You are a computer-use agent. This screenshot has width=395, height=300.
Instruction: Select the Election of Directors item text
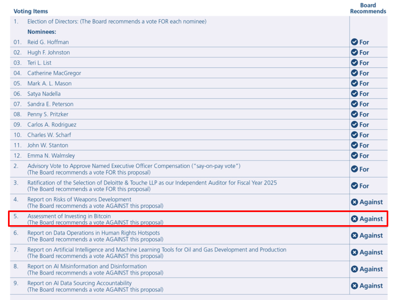(117, 22)
